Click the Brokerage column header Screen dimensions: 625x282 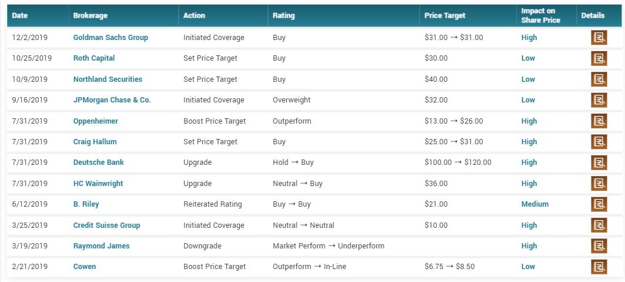[90, 16]
